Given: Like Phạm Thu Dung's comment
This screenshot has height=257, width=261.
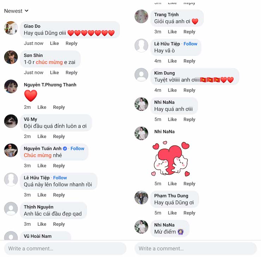Looking at the screenshot, I should tap(172, 213).
